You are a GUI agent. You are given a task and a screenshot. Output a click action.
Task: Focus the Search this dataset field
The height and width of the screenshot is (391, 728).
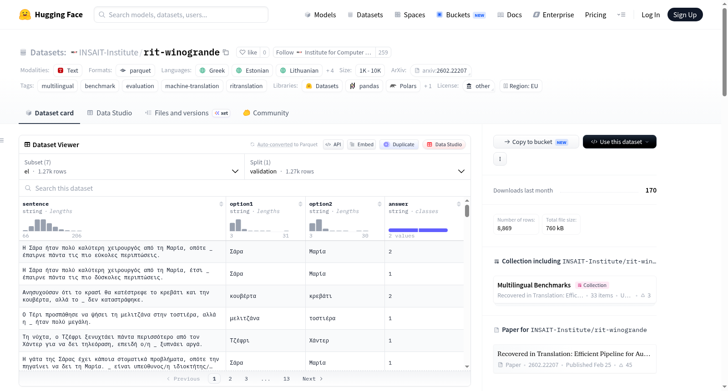point(245,188)
